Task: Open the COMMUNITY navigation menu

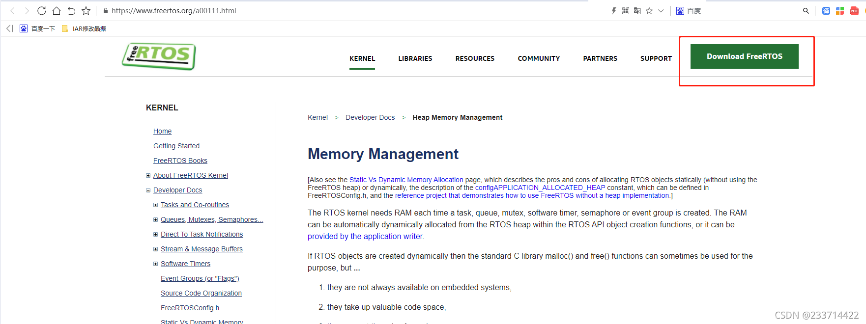Action: 539,58
